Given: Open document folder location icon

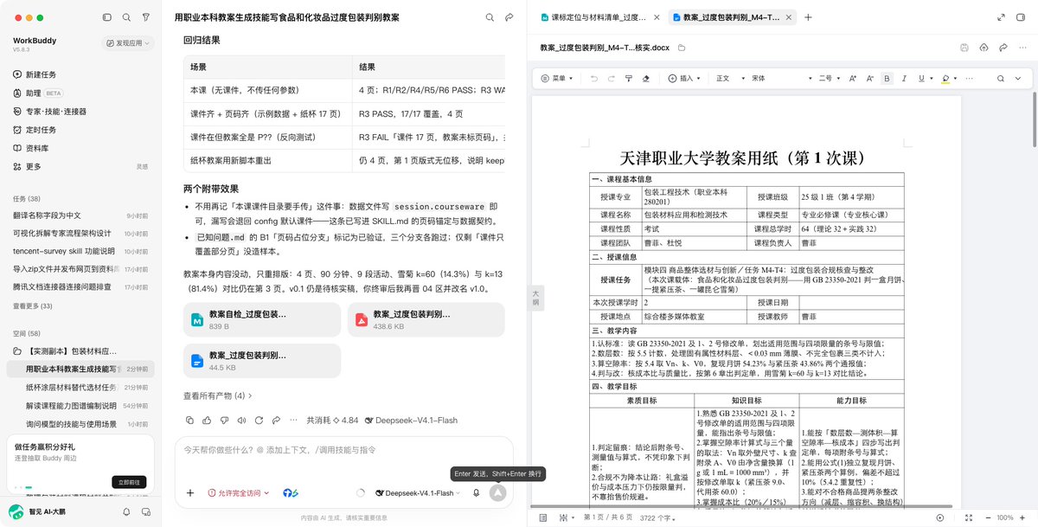Looking at the screenshot, I should click(682, 48).
